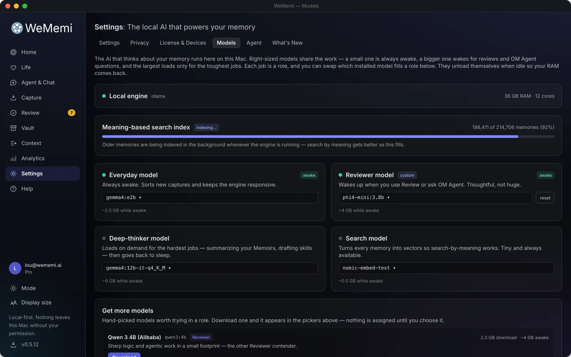Open Agent & Chat via its icon
The image size is (571, 357).
pyautogui.click(x=13, y=82)
